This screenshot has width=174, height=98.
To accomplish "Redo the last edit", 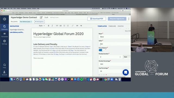I will [81, 26].
